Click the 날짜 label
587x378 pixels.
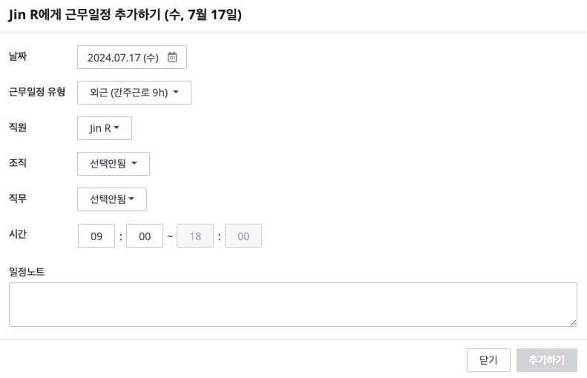coord(18,56)
